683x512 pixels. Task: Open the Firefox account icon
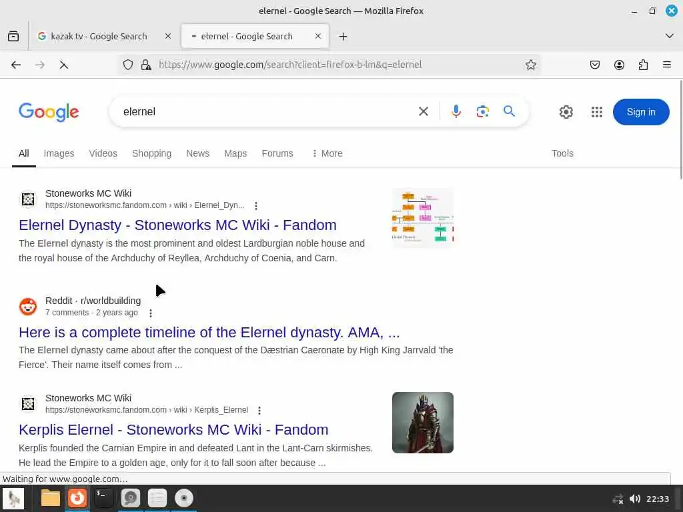tap(619, 65)
